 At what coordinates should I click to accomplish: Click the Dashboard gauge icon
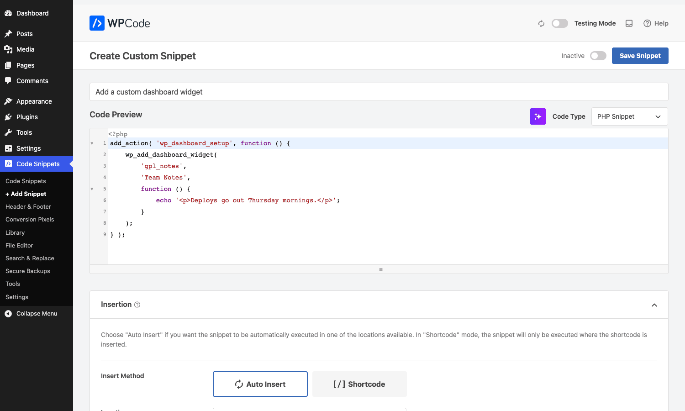coord(8,13)
